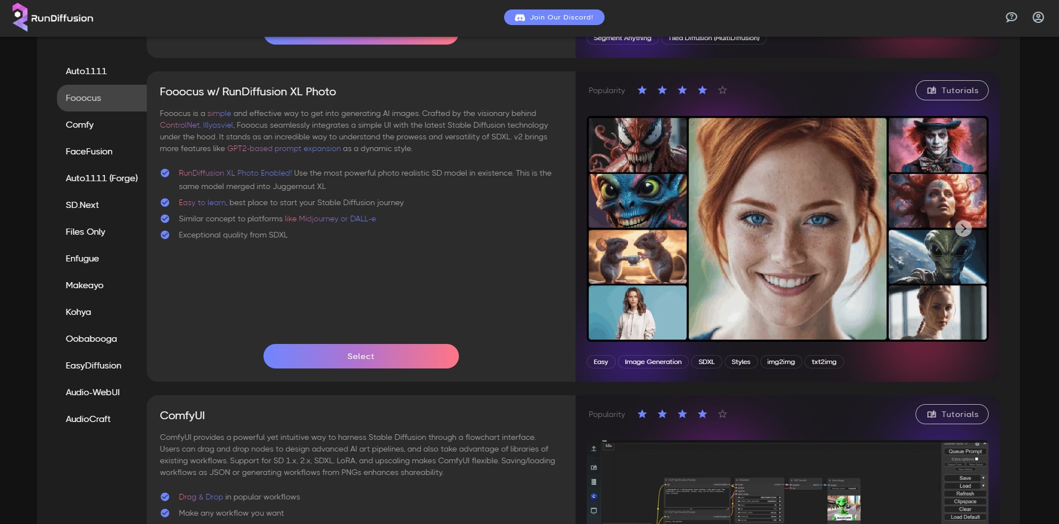Pick the txt2img tag
Image resolution: width=1059 pixels, height=524 pixels.
(824, 362)
